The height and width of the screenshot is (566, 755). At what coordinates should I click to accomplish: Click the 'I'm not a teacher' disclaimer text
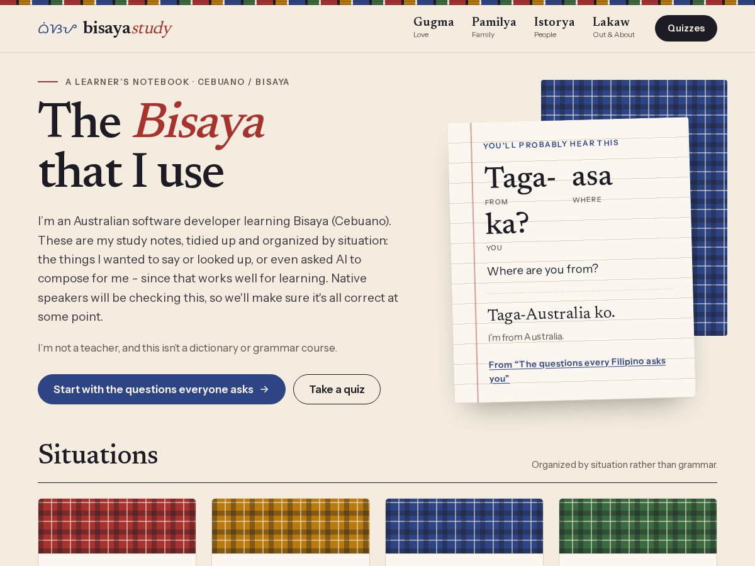pyautogui.click(x=187, y=348)
